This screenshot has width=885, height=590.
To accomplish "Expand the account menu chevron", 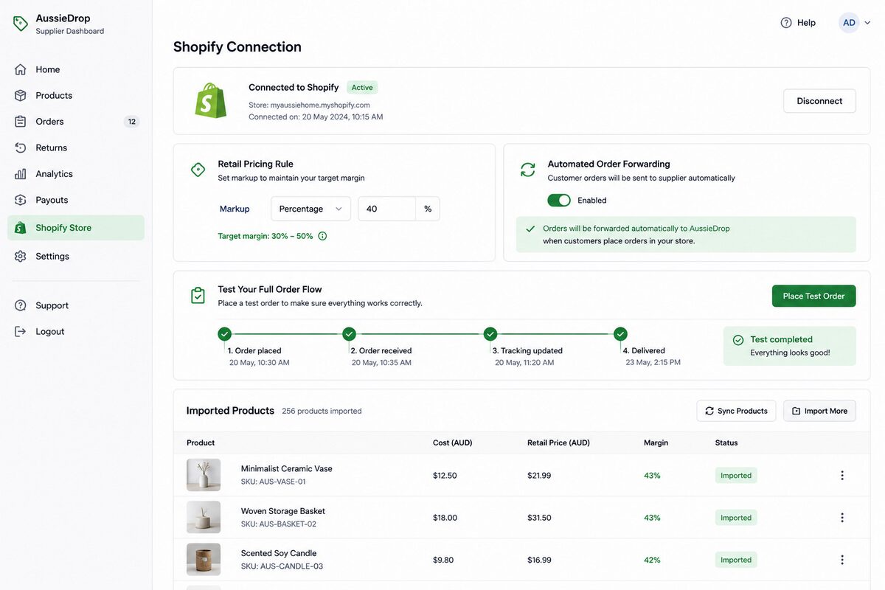I will tap(867, 23).
